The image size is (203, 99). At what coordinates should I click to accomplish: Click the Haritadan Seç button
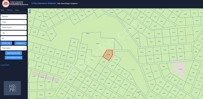tap(21, 43)
